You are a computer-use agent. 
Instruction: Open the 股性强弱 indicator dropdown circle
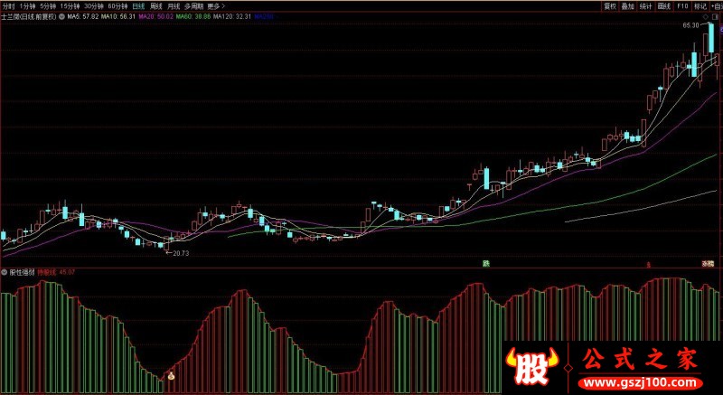5,272
